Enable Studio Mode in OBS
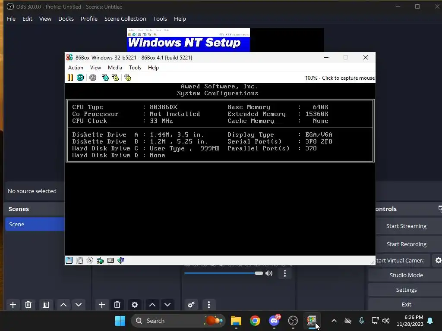 click(406, 275)
